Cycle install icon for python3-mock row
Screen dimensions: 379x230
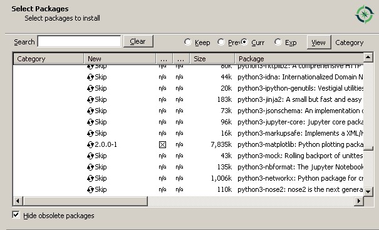[90, 156]
